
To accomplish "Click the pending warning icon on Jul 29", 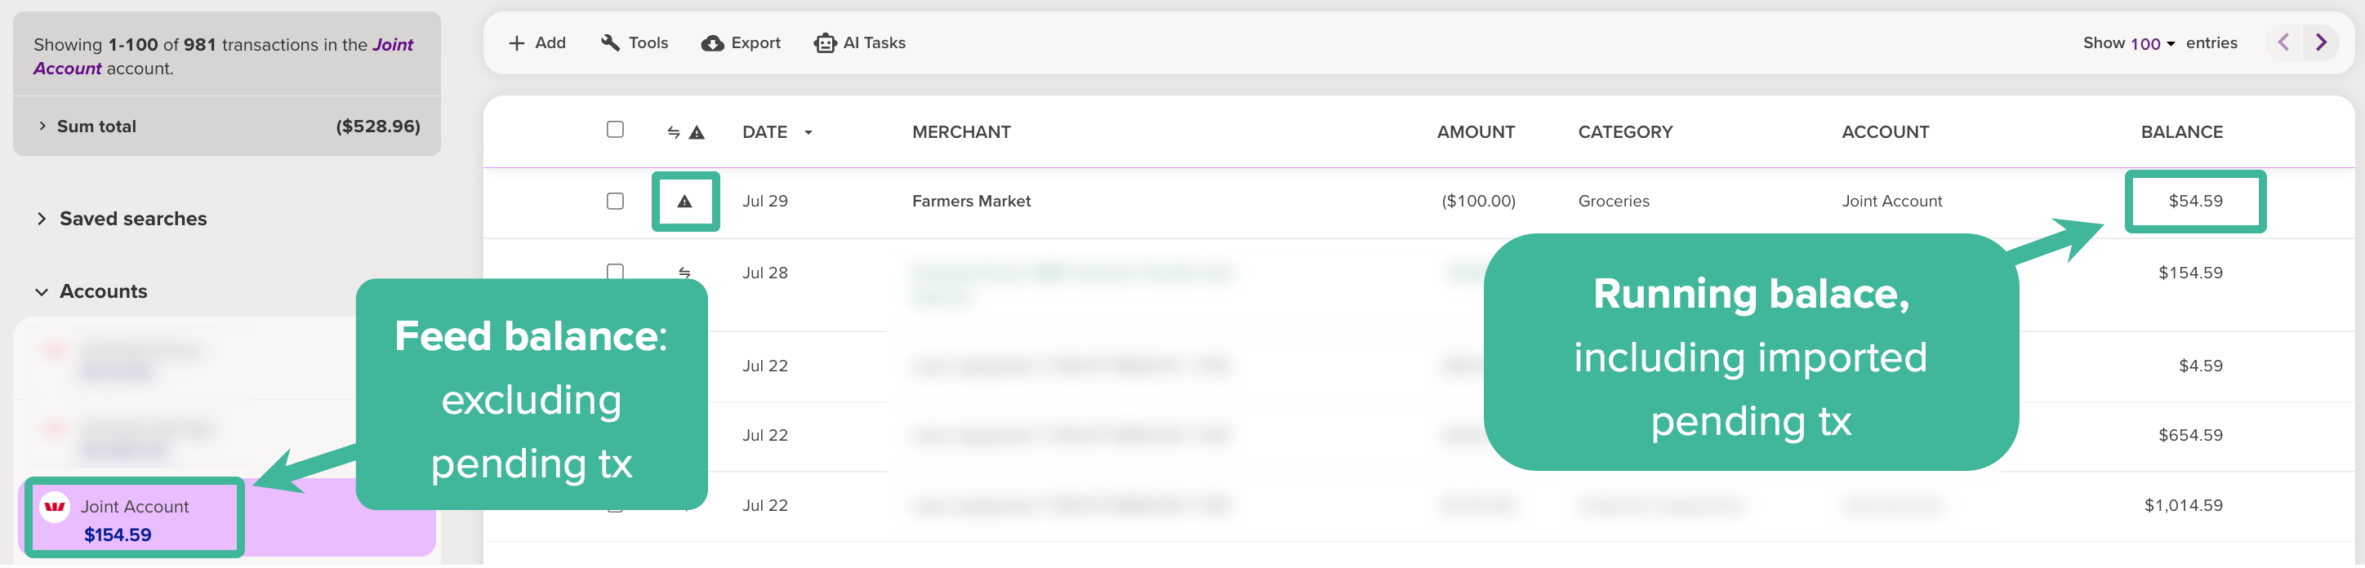I will (x=685, y=201).
